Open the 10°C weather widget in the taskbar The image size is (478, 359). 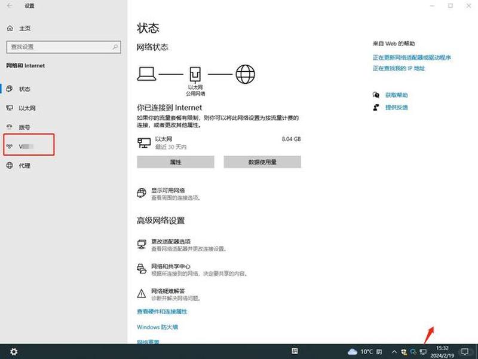pos(365,352)
